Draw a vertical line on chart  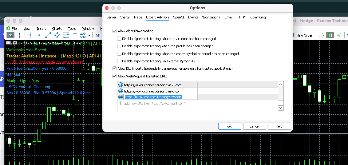(x=30, y=35)
